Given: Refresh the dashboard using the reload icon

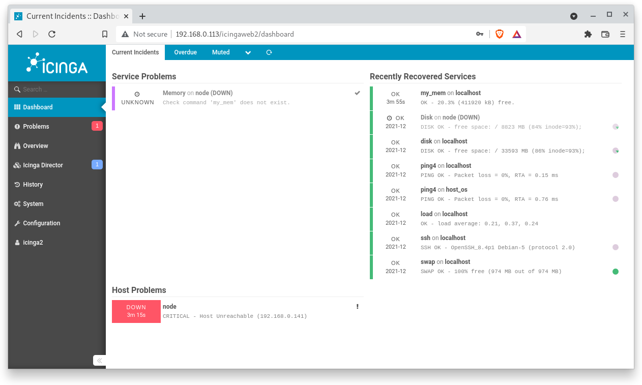Looking at the screenshot, I should [x=269, y=52].
